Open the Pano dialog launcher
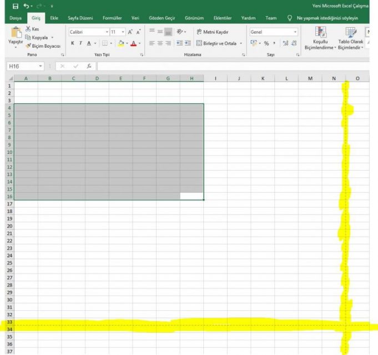Viewport: 378px width, 355px height. pos(63,55)
